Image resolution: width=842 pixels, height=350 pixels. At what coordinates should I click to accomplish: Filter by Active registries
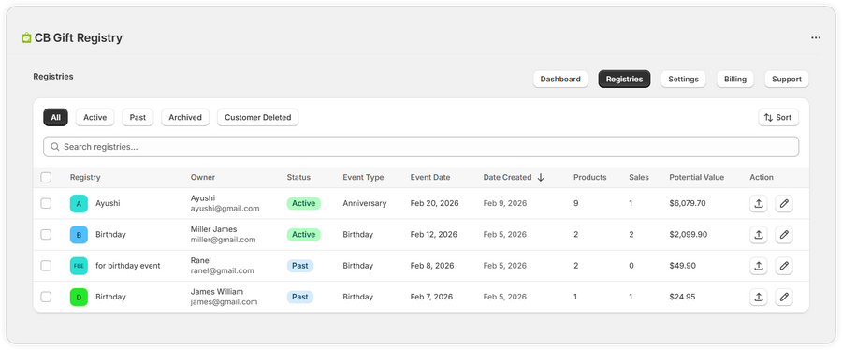coord(95,118)
